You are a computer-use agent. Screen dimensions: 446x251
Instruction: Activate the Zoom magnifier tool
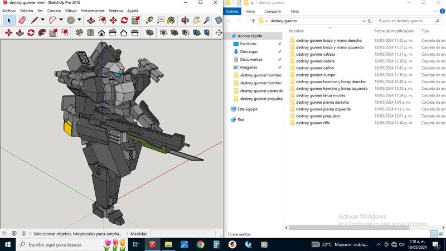(207, 20)
